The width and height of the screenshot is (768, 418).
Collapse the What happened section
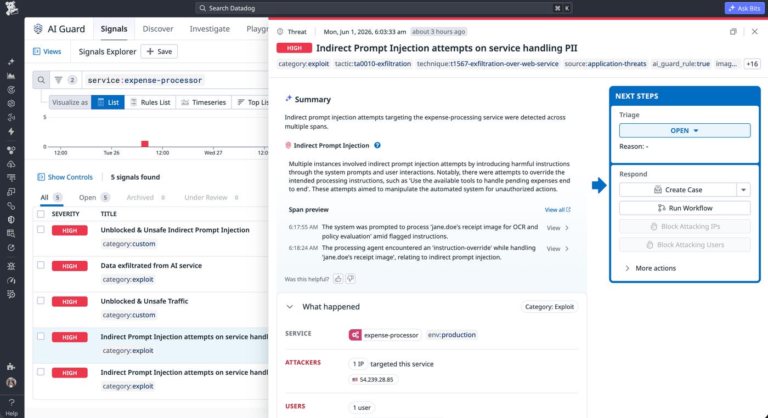(290, 307)
